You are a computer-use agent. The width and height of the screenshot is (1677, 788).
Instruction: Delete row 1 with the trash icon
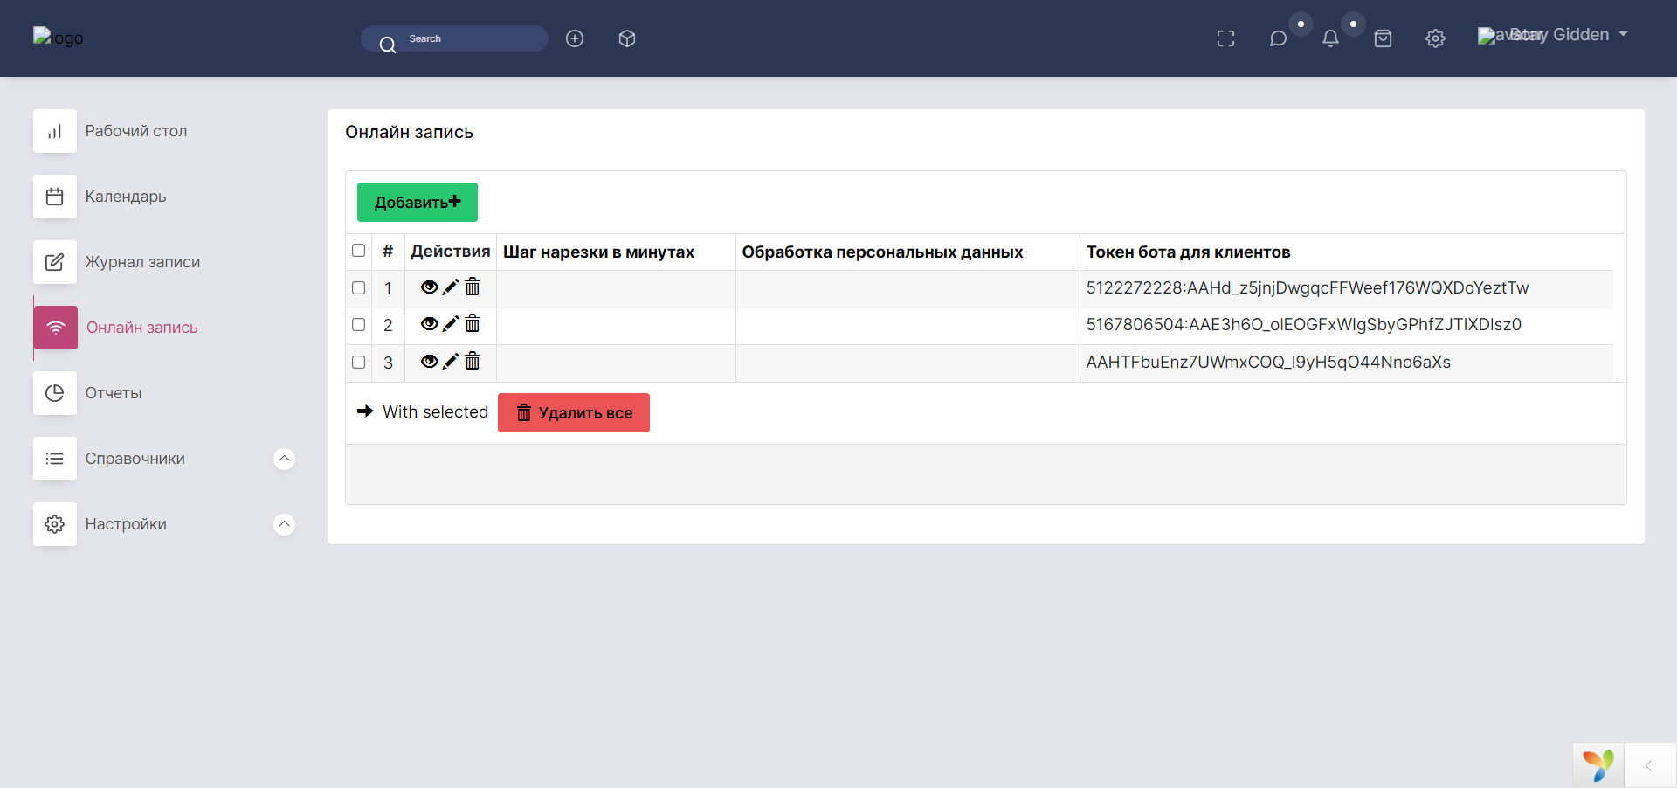[x=473, y=287]
